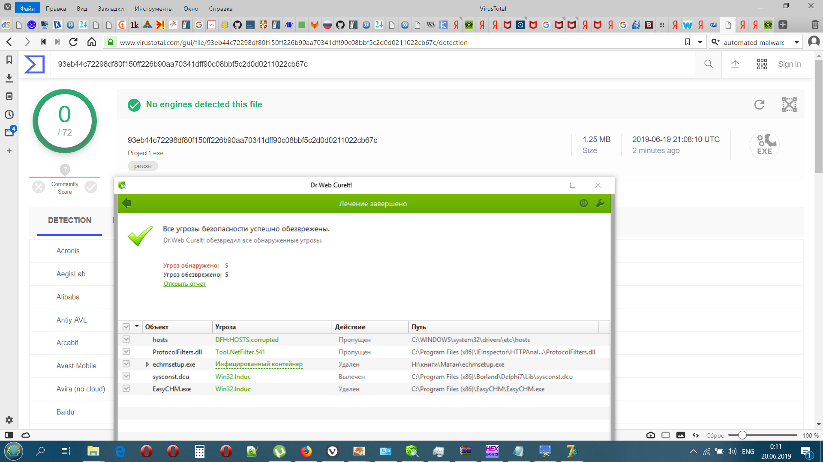823x462 pixels.
Task: Open Vivaldi bookmarks panel icon
Action: pos(9,60)
